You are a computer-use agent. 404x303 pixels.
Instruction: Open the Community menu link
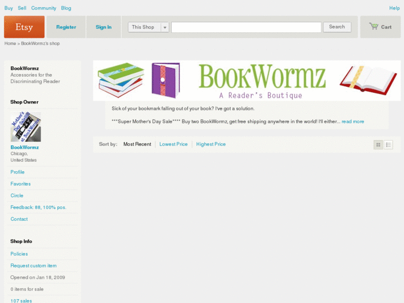pos(43,8)
